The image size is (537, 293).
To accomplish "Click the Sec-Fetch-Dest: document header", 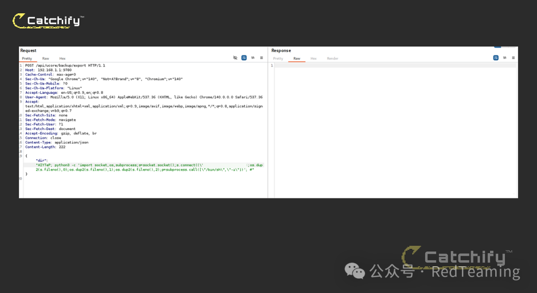I will (x=50, y=129).
